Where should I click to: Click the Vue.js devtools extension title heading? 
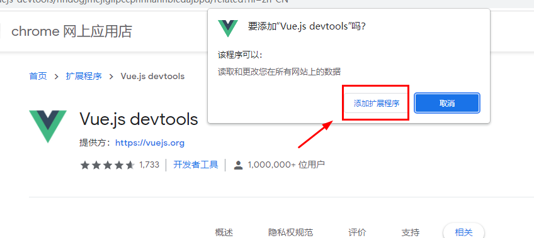point(139,119)
